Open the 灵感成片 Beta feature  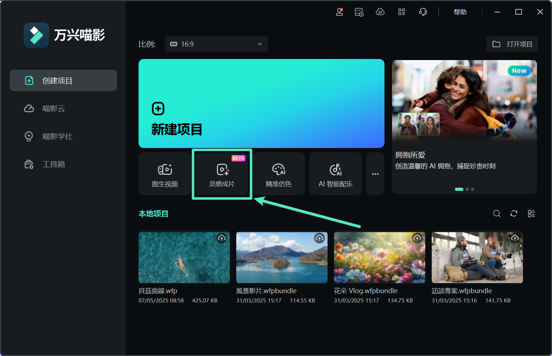[x=222, y=174]
